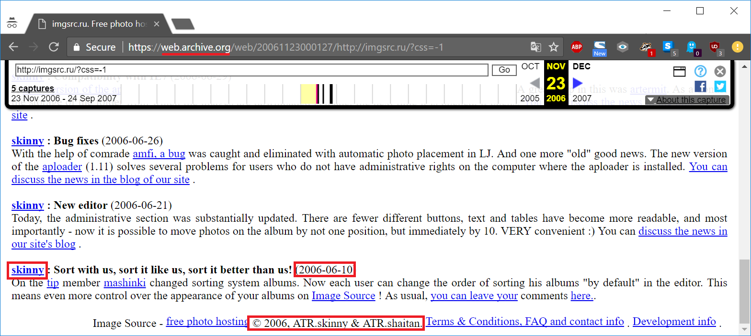Screen dimensions: 751x336
Task: Jump to the next capture arrow
Action: tap(578, 83)
